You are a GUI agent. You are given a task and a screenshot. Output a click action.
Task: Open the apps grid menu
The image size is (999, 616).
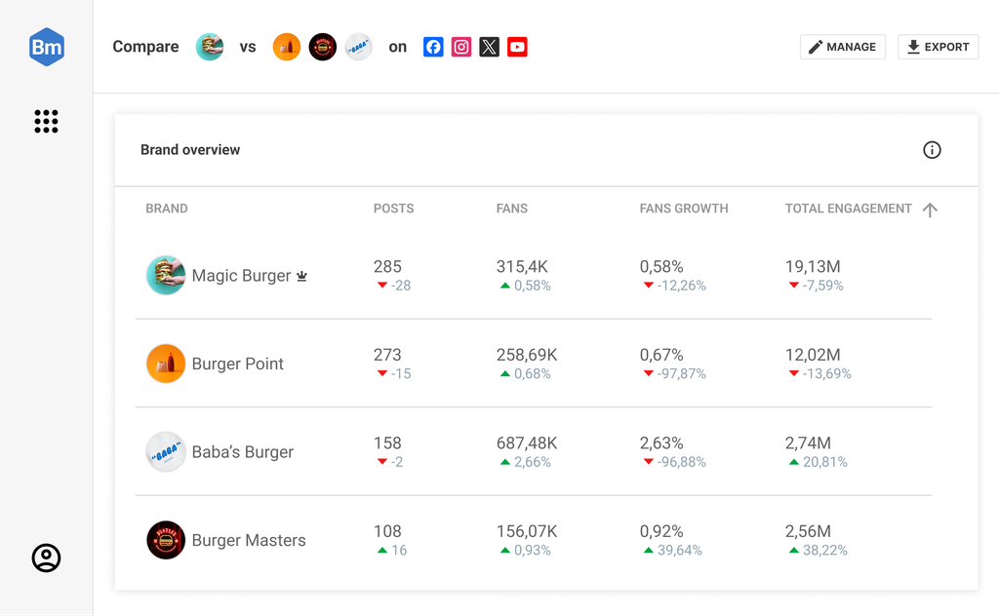click(x=46, y=121)
